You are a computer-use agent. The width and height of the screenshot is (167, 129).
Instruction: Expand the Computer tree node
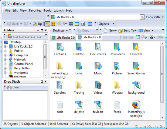(5, 55)
